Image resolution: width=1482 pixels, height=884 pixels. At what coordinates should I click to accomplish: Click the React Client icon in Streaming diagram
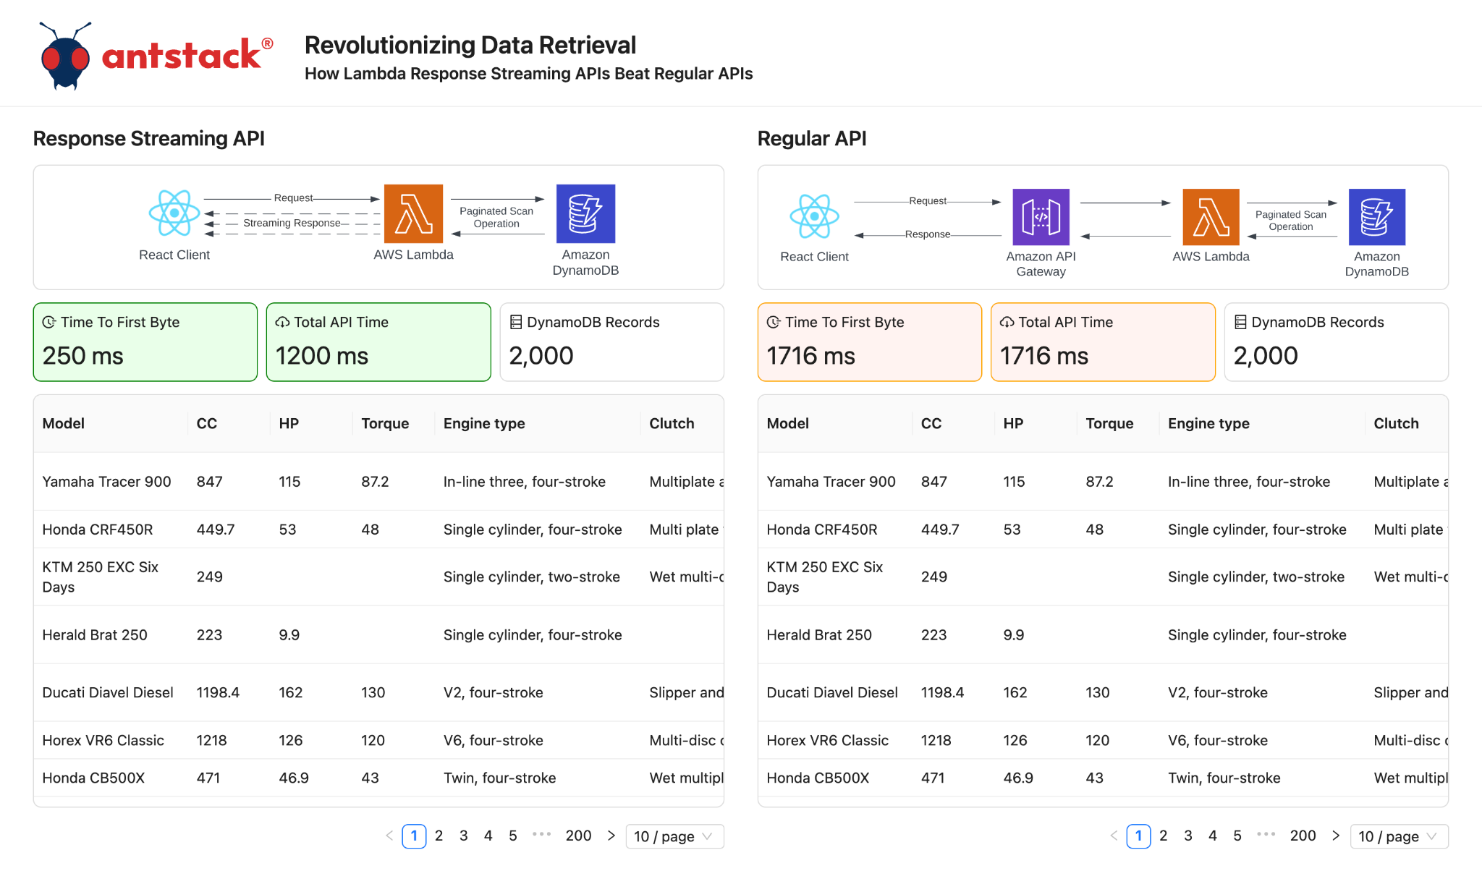click(174, 213)
